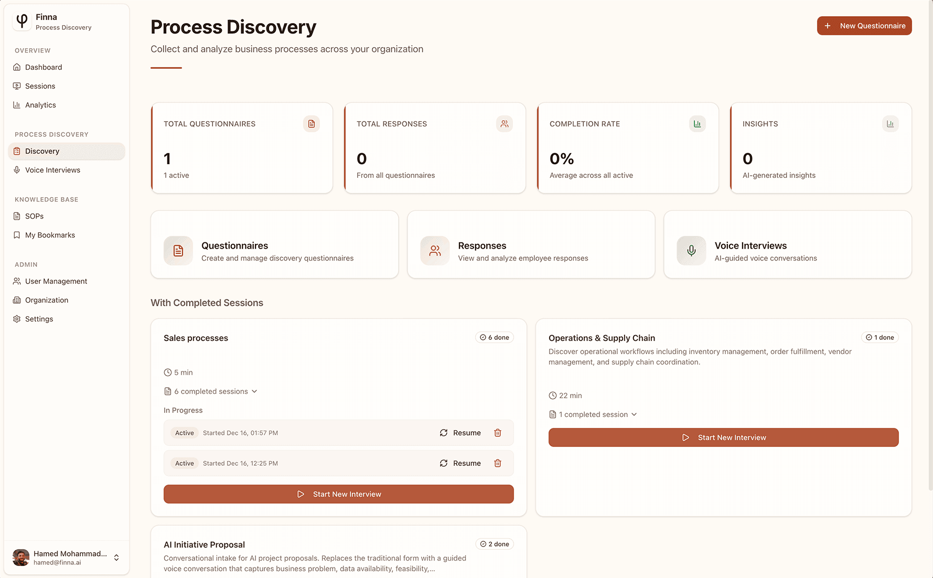This screenshot has width=933, height=578.
Task: Click the My Bookmarks icon
Action: point(17,235)
